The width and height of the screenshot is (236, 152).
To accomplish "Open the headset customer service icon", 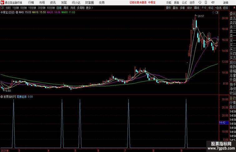I will pos(200,2).
